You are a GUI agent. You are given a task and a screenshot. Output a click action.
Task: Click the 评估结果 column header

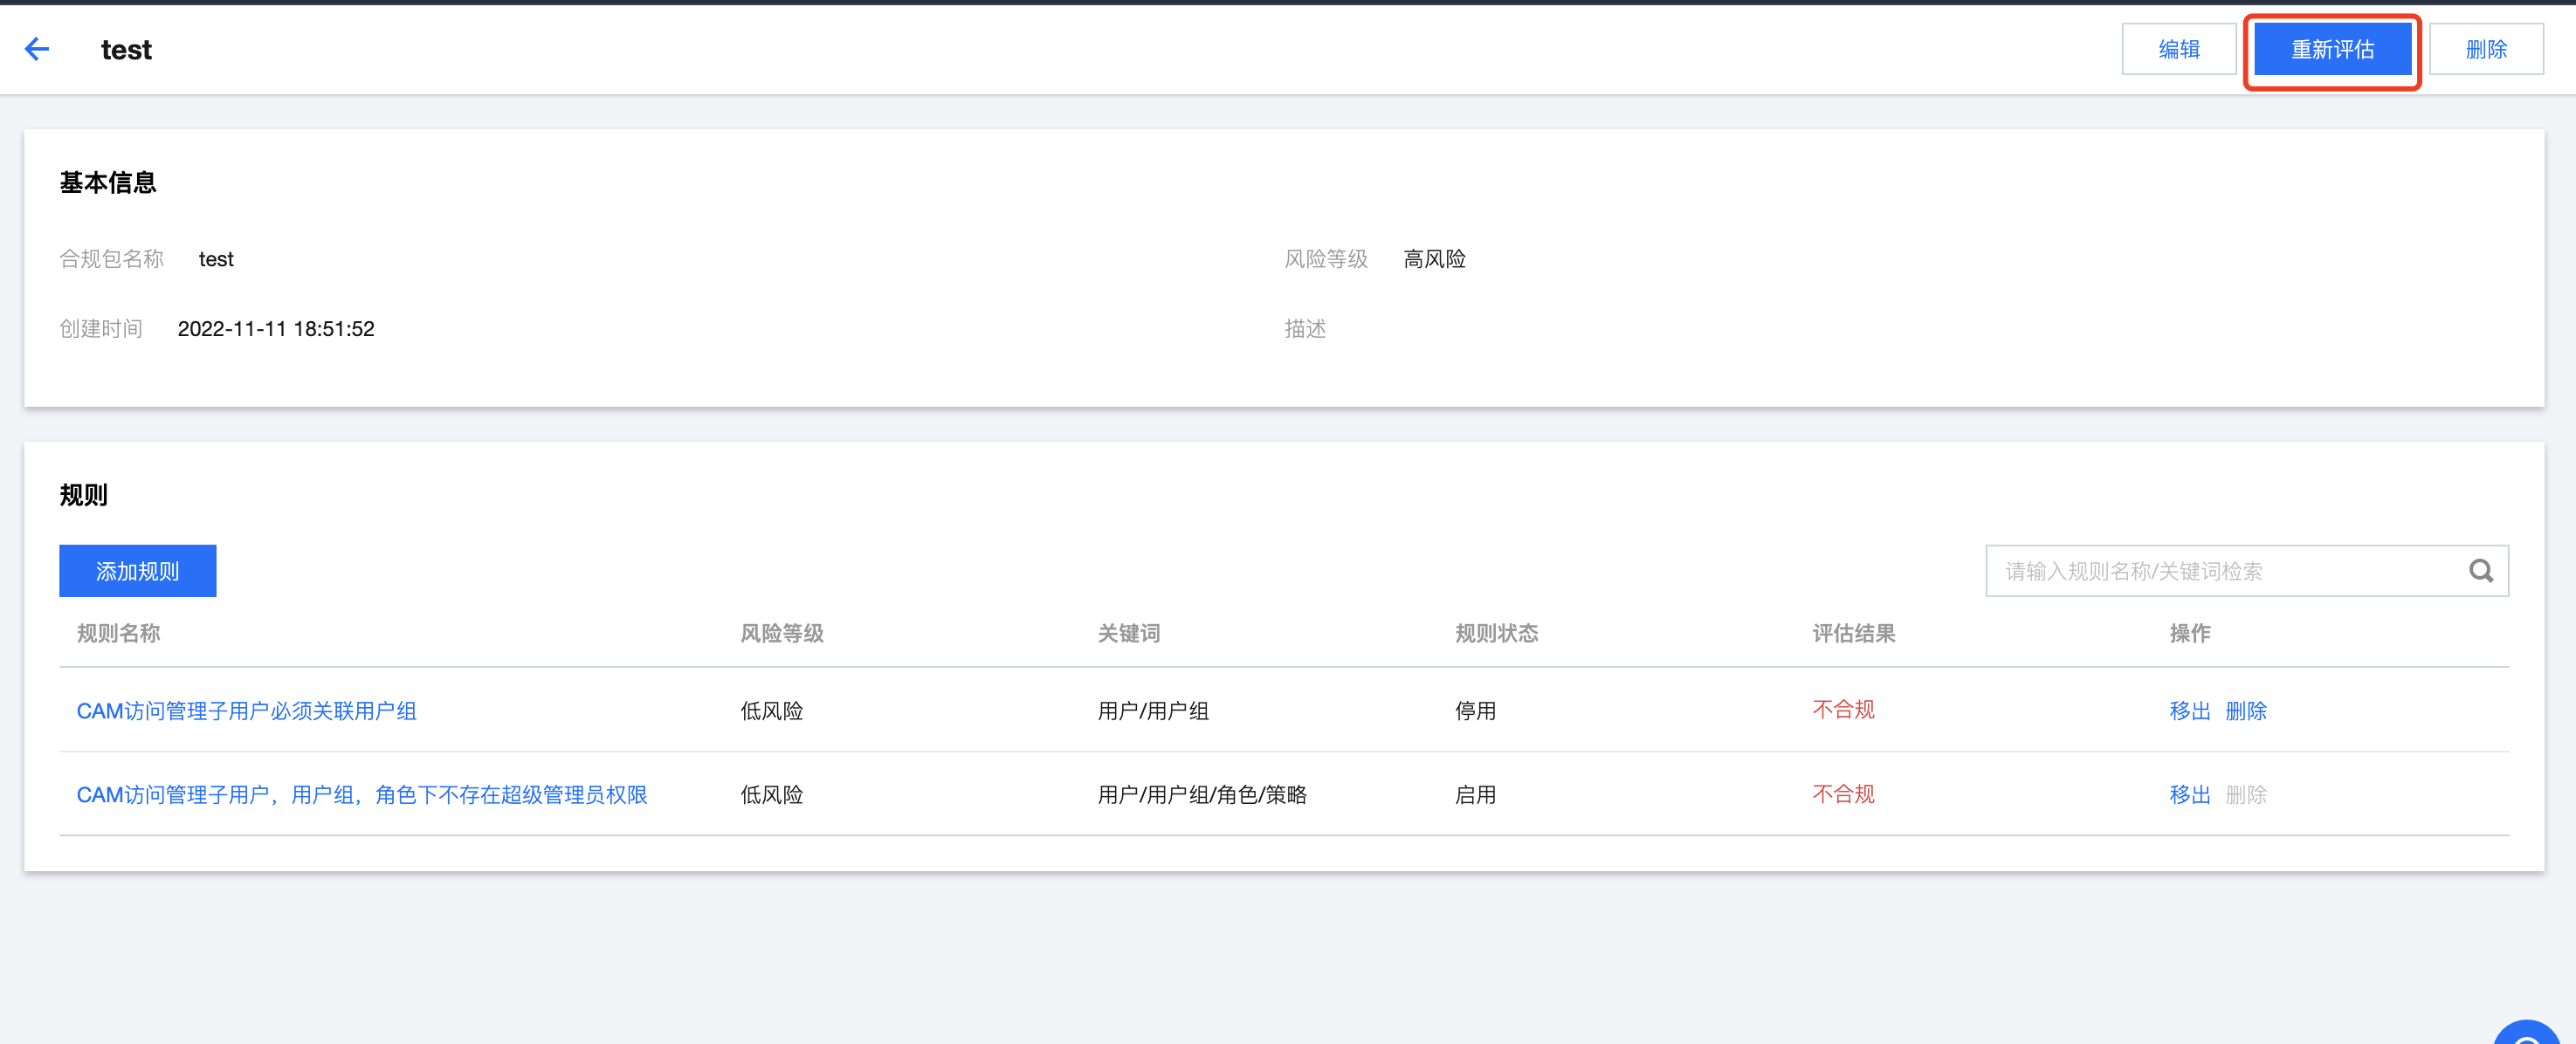1853,633
